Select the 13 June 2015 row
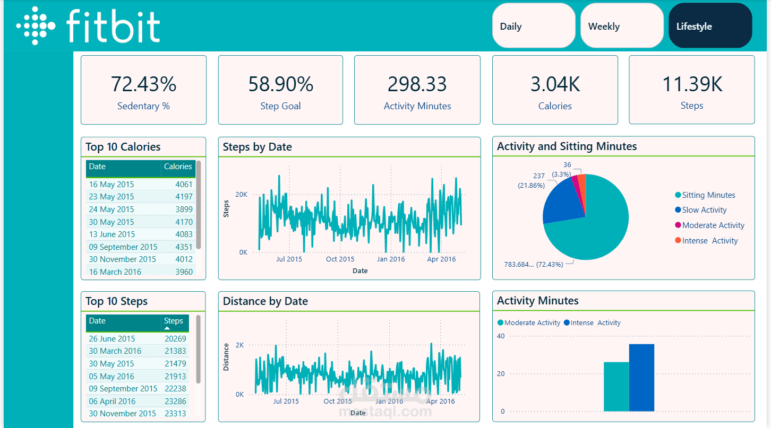The width and height of the screenshot is (771, 428). 141,234
